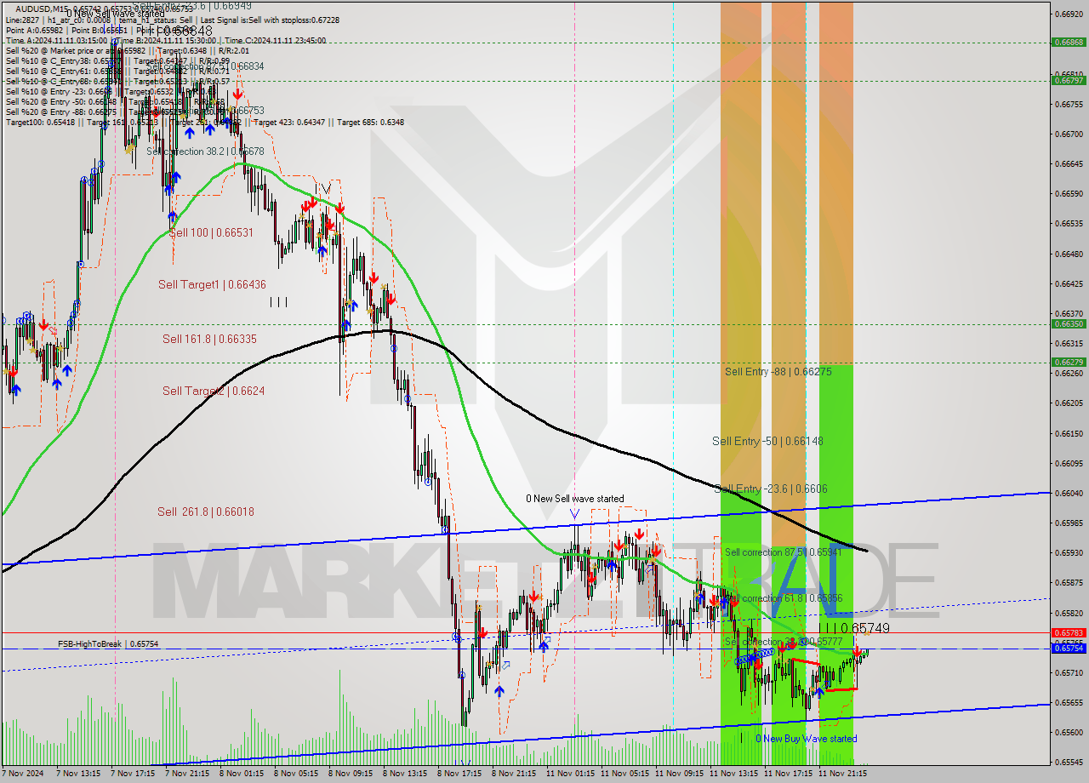Click the '0 New Buy Wave started' label
Image resolution: width=1089 pixels, height=783 pixels.
(x=807, y=739)
